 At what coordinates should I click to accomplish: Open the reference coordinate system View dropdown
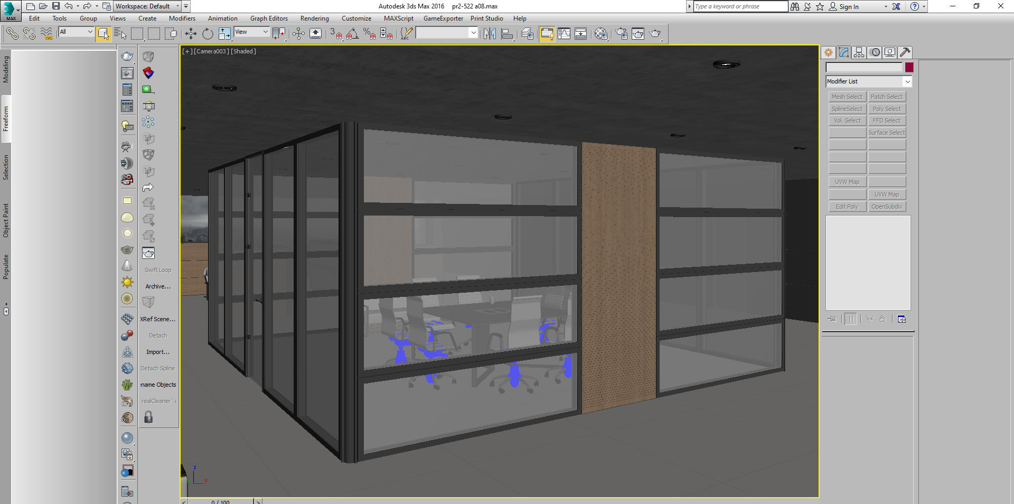[x=251, y=32]
